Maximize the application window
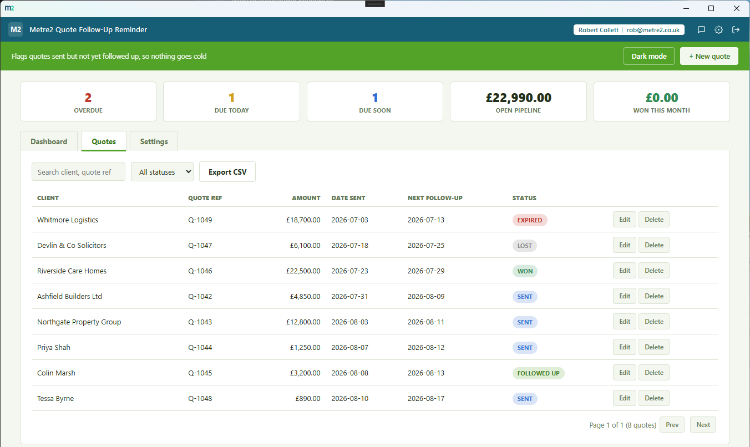Screen dimensions: 750x447 pyautogui.click(x=711, y=8)
